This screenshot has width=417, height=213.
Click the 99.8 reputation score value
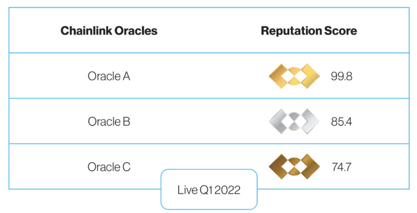[341, 76]
